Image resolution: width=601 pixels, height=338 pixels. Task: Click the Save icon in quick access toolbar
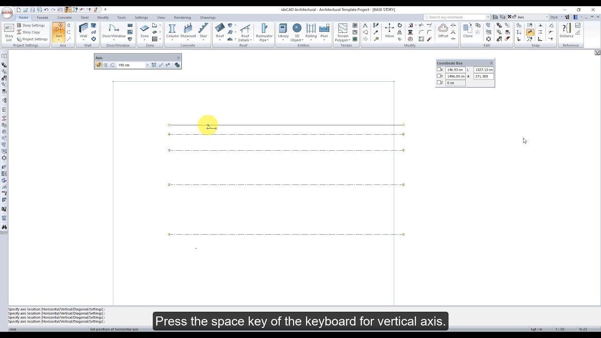tap(32, 9)
